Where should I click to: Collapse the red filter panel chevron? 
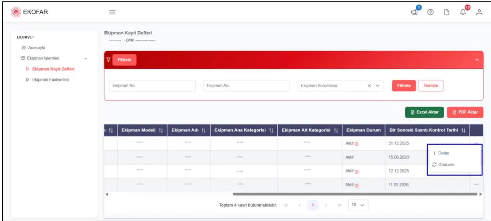(477, 60)
